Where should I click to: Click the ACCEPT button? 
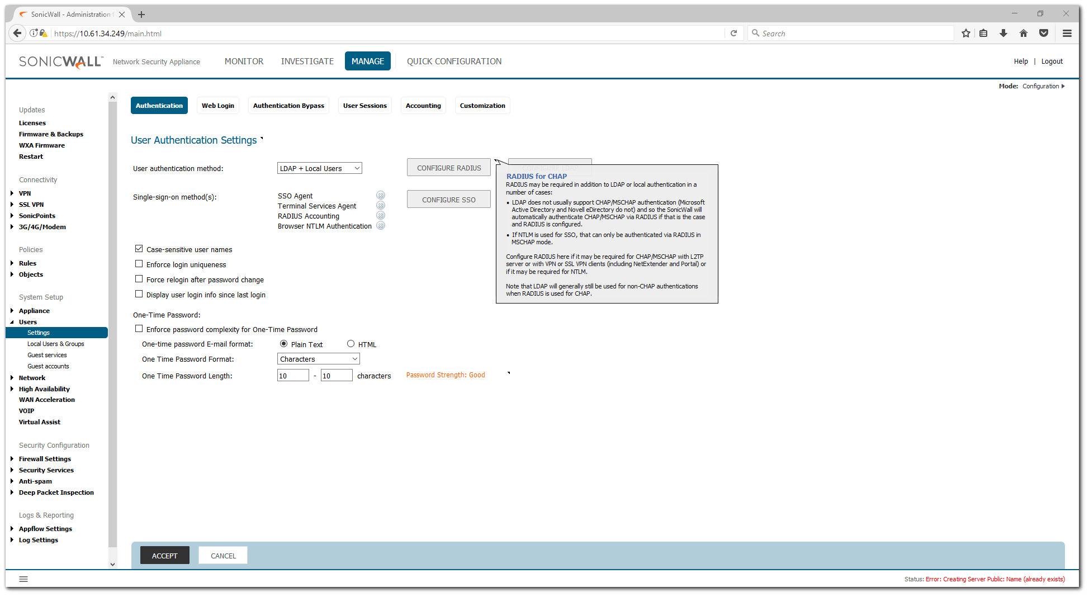(165, 556)
